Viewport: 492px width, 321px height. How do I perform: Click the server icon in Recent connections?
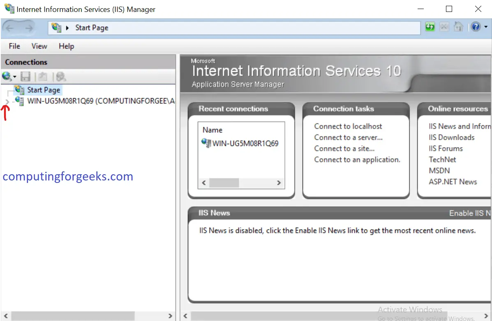[x=206, y=143]
